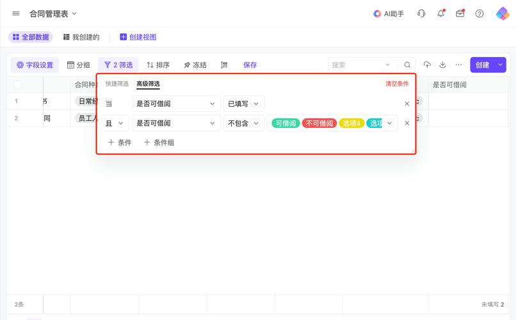Switch to the 我创建的 view tab

point(81,37)
